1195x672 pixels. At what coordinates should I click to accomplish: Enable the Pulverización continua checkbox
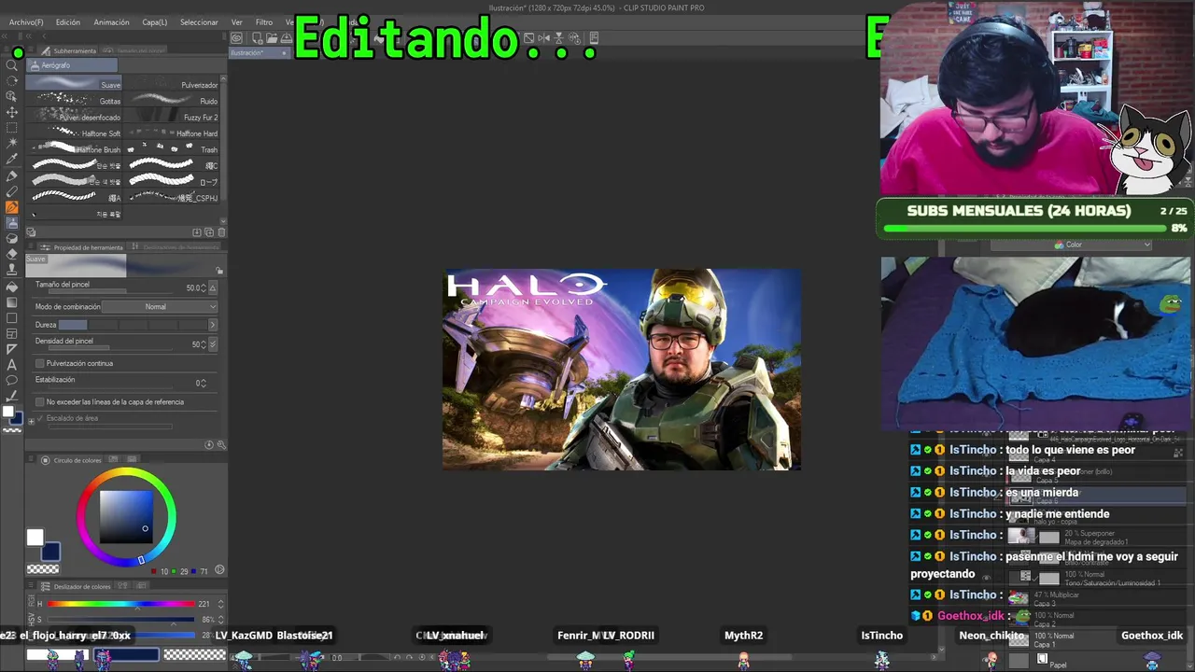coord(40,363)
